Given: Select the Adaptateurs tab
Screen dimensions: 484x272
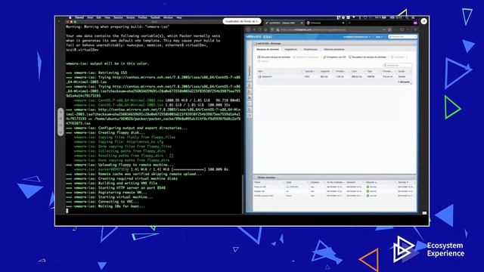Looking at the screenshot, I should tap(290, 49).
